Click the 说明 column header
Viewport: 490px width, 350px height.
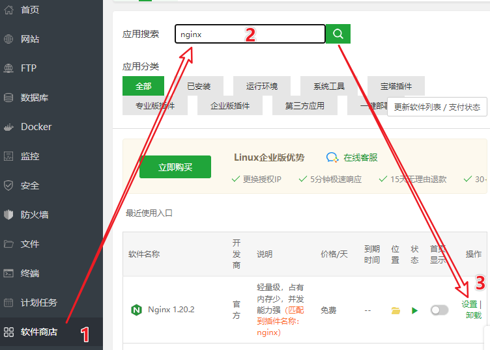point(265,254)
